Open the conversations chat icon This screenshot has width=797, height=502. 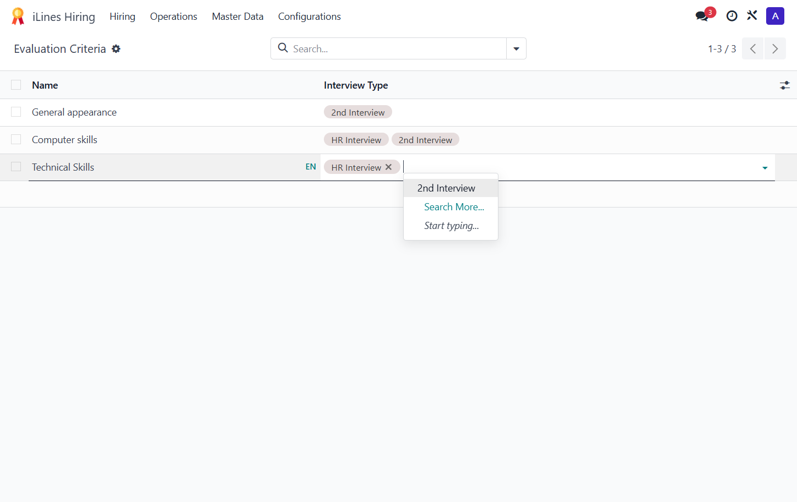[x=702, y=16]
